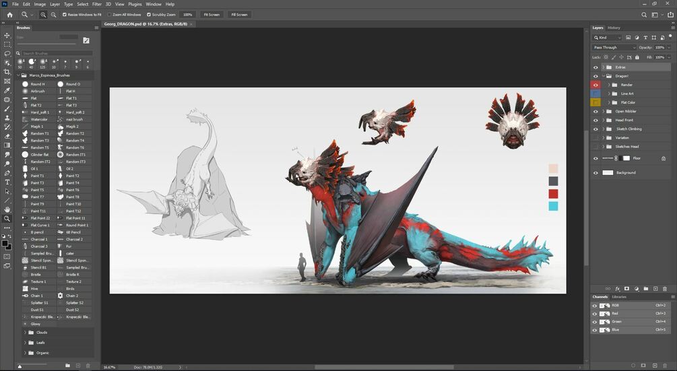Click the Fill Screen button
This screenshot has width=677, height=371.
click(239, 15)
